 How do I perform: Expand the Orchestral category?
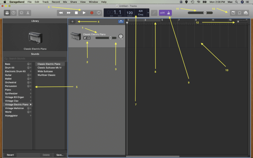pyautogui.click(x=31, y=82)
